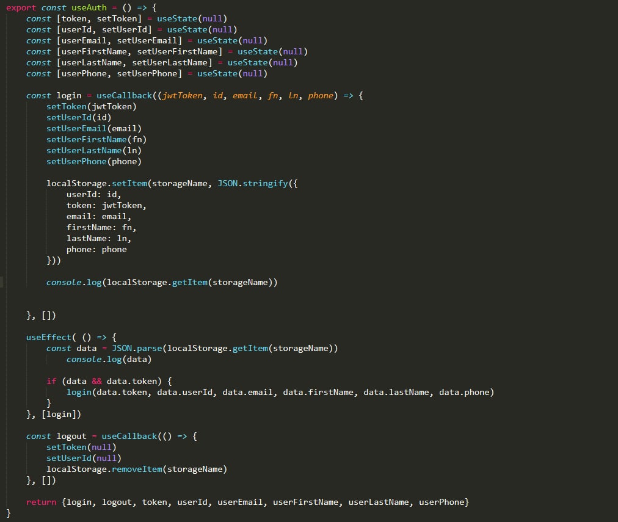618x522 pixels.
Task: Click "setUserId" in the const [userId, setUserId] declaration
Action: (x=124, y=29)
